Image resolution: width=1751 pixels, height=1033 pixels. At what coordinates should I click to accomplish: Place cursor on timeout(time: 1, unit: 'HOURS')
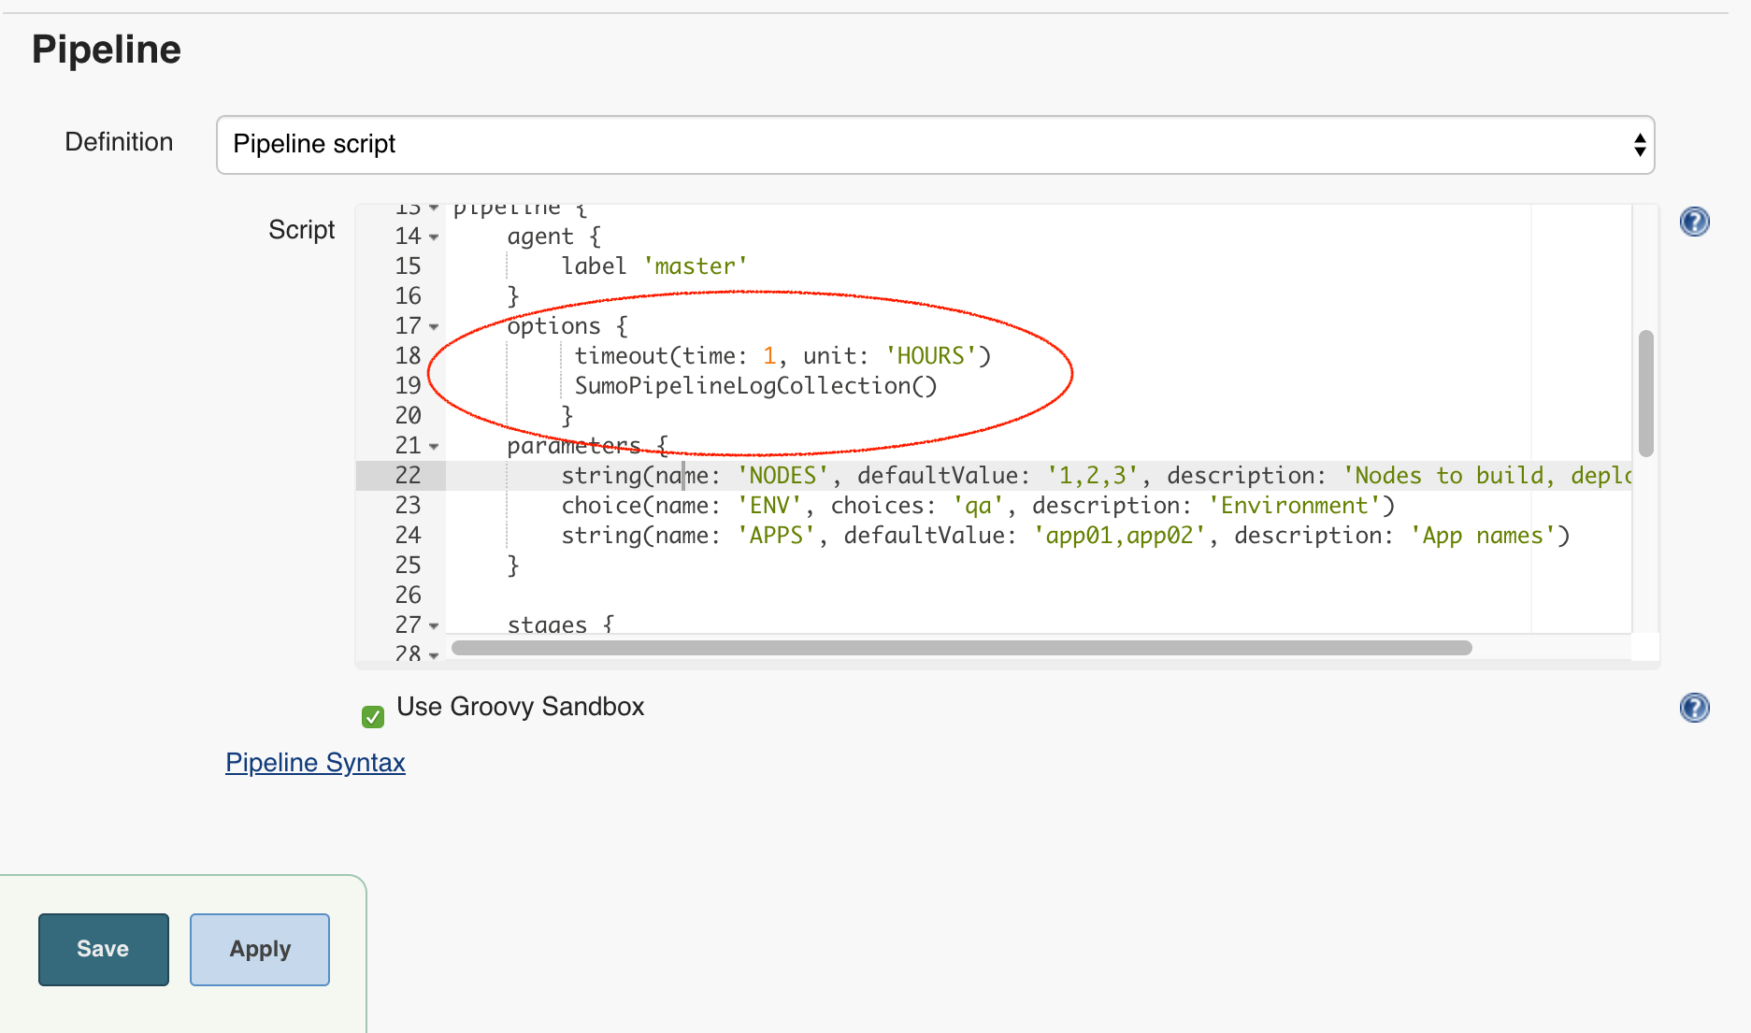782,356
